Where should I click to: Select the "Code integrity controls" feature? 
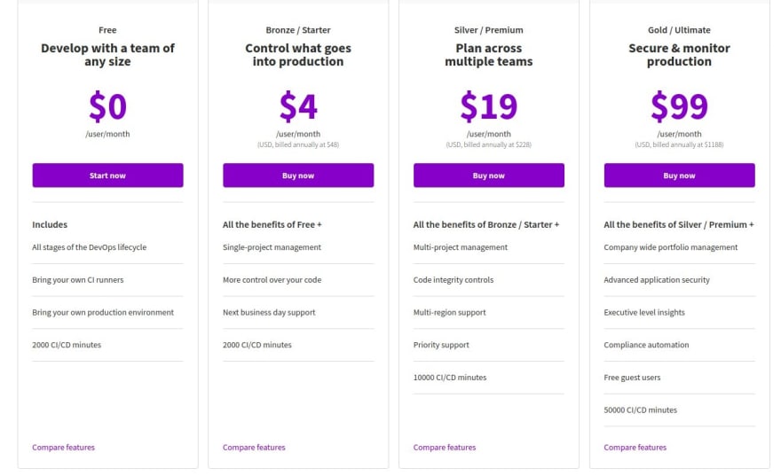coord(453,280)
